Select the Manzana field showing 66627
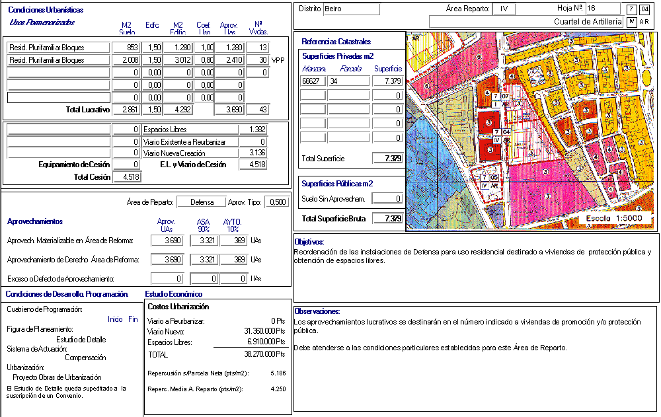 tap(312, 81)
